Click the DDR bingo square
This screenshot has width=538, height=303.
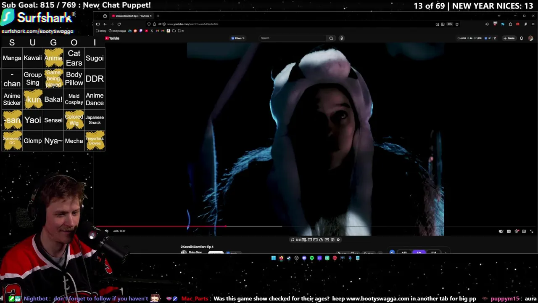point(95,79)
